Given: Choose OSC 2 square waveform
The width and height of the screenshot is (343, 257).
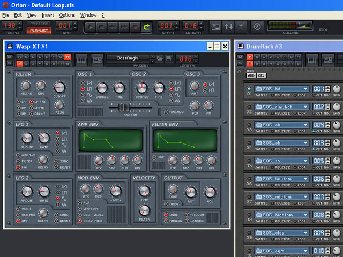Looking at the screenshot, I should 171,89.
